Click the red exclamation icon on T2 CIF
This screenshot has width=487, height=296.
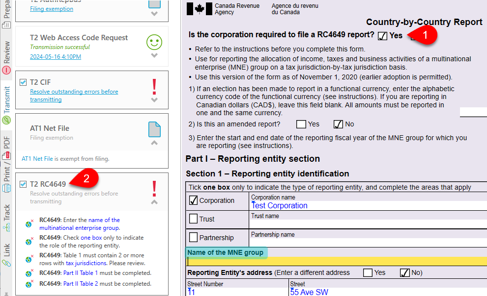tap(154, 87)
